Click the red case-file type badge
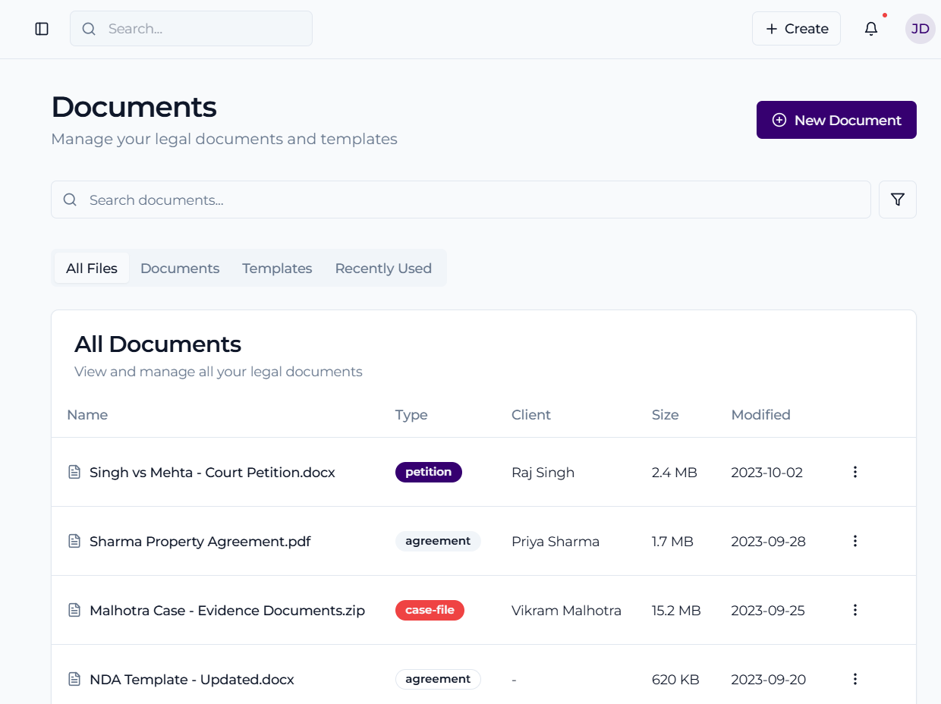941x704 pixels. point(430,610)
